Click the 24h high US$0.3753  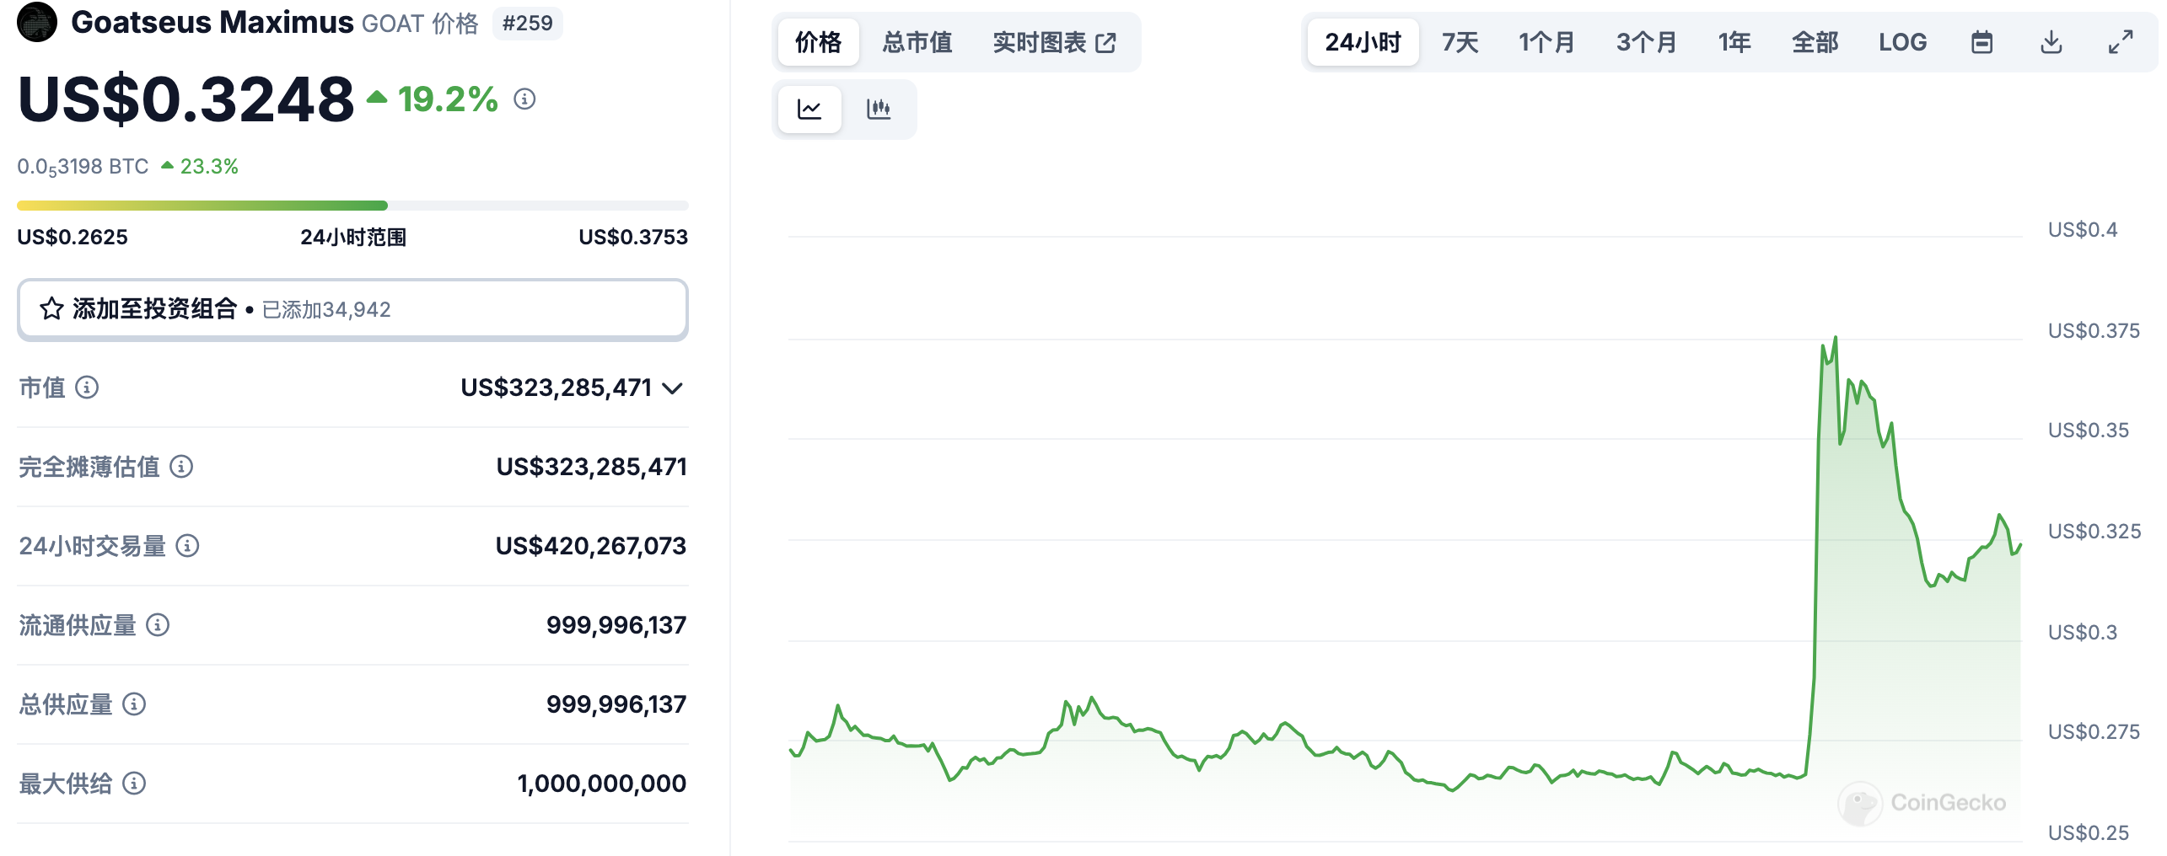point(633,238)
